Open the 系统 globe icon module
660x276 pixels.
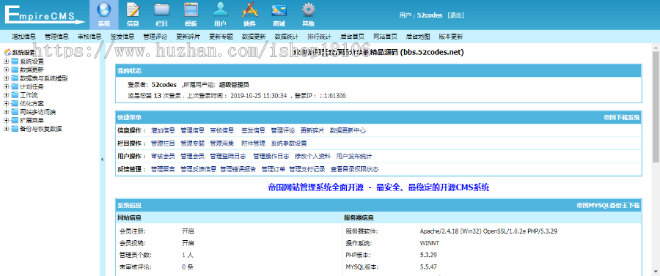pyautogui.click(x=104, y=15)
